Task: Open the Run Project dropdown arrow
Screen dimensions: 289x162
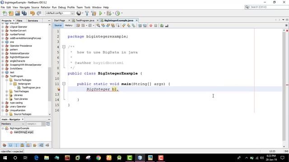Action: [x=104, y=13]
